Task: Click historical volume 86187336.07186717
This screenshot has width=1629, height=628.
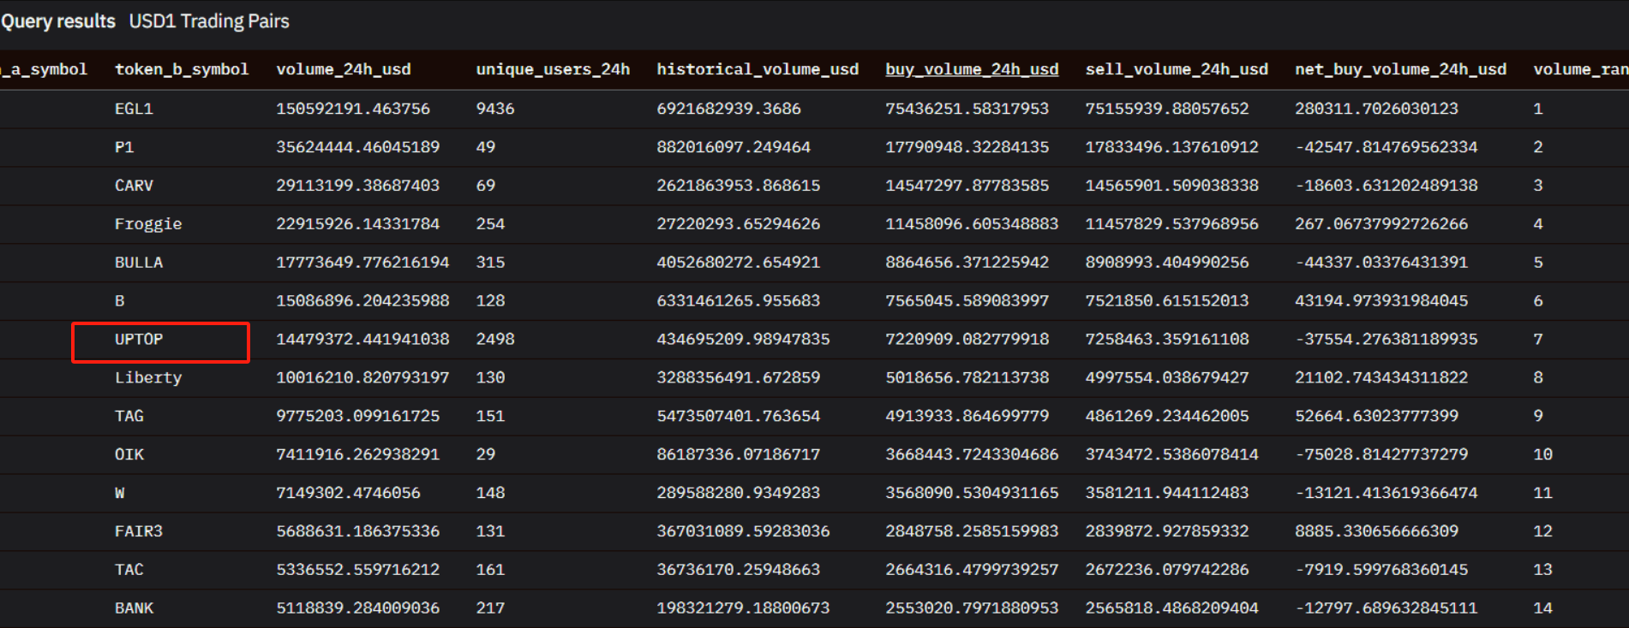Action: coord(738,454)
